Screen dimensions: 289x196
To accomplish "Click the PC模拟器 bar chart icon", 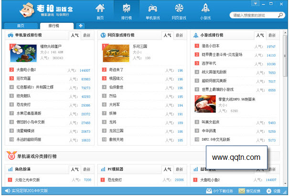I will 103,169.
